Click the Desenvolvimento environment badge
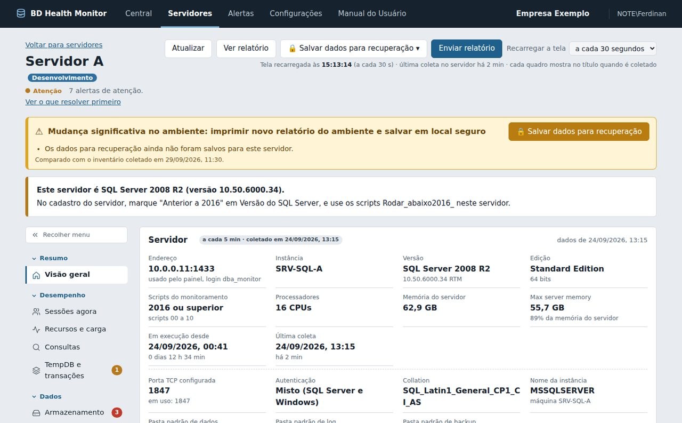Viewport: 682px width, 423px height. [x=62, y=78]
